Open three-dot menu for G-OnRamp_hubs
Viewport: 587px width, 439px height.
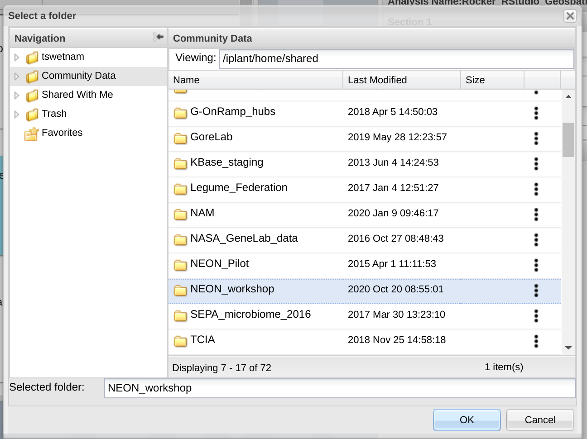point(536,113)
